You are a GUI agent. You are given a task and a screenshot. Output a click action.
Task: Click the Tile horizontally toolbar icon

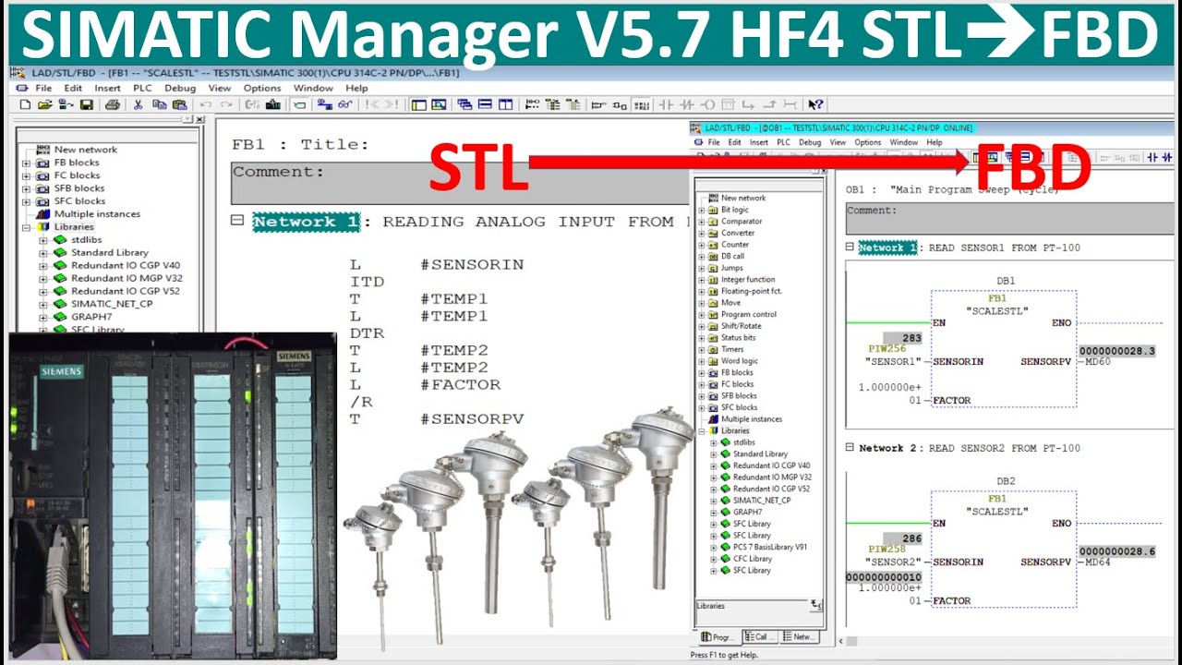tap(485, 104)
